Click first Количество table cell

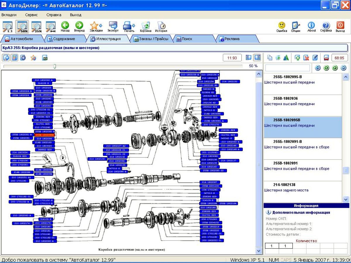click(x=272, y=246)
